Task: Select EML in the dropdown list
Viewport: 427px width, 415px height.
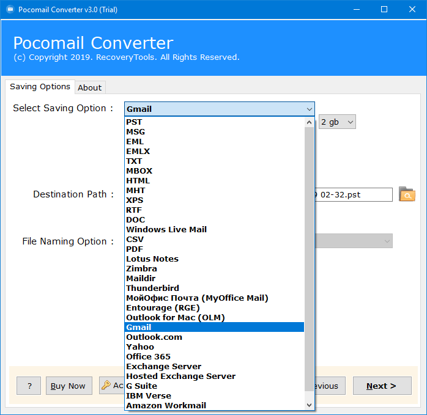Action: [x=214, y=142]
